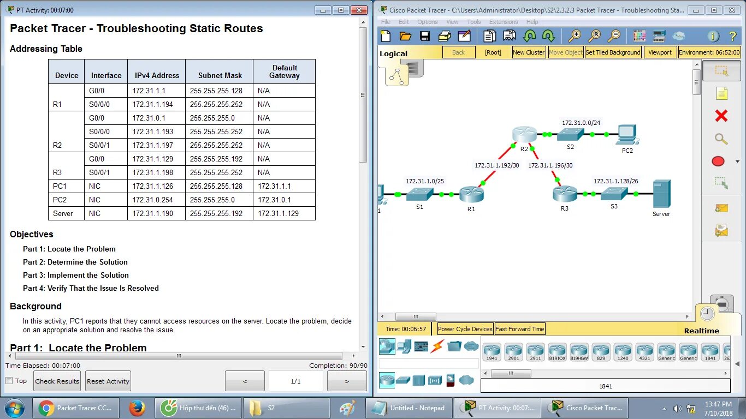Select the Switches subcategory icon

[403, 380]
